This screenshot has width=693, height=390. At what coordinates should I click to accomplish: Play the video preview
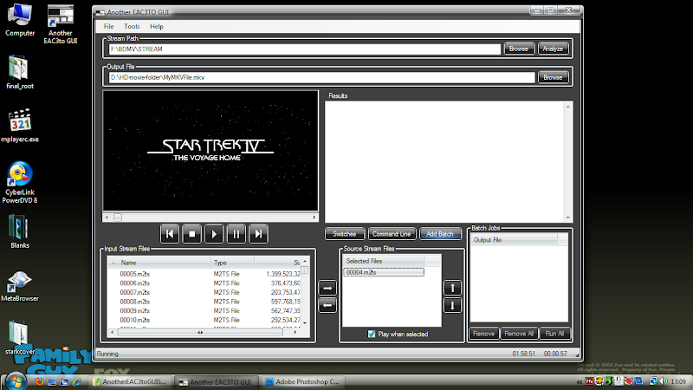click(214, 234)
